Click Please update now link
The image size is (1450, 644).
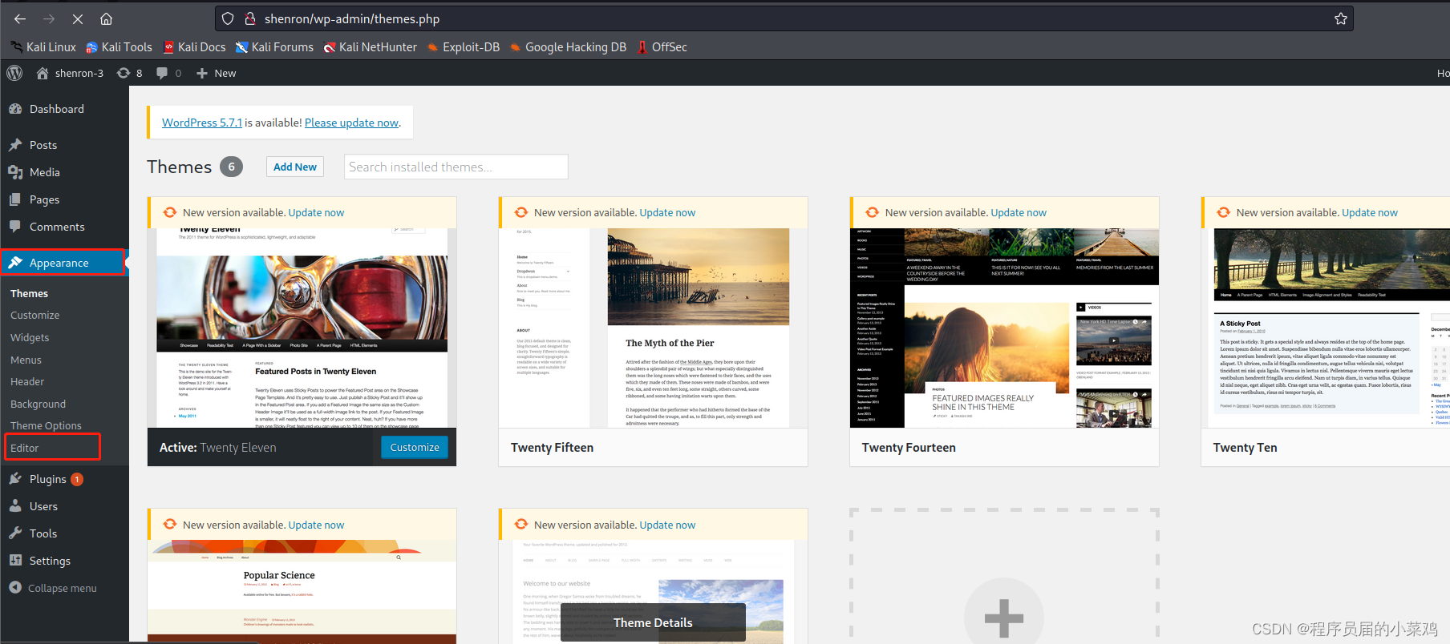click(x=351, y=123)
